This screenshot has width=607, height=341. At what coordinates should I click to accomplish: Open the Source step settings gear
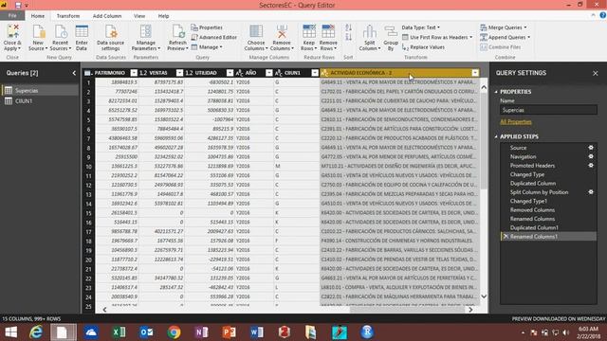click(x=591, y=148)
